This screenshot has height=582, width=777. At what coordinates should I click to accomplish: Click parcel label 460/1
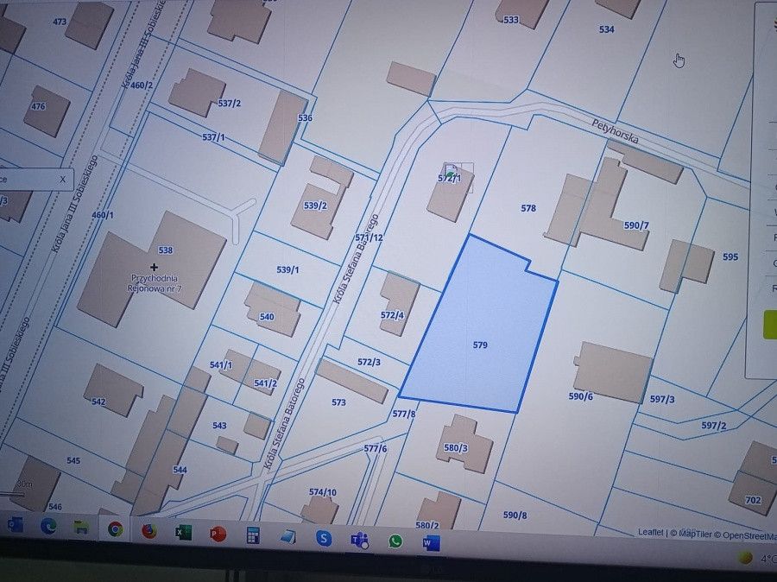coord(103,215)
